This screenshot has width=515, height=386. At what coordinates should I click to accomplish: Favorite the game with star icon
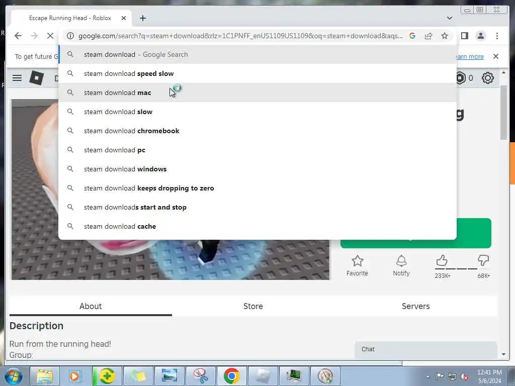(x=358, y=261)
